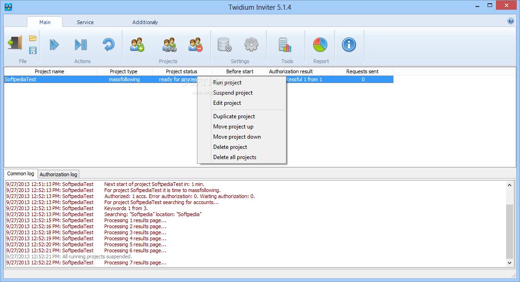Image resolution: width=520 pixels, height=282 pixels.
Task: Run all projects with double-arrow icon
Action: click(54, 45)
